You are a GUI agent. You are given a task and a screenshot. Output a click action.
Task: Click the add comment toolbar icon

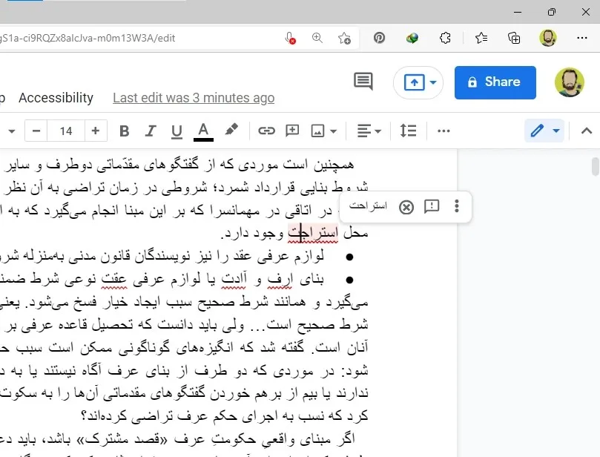pos(292,131)
